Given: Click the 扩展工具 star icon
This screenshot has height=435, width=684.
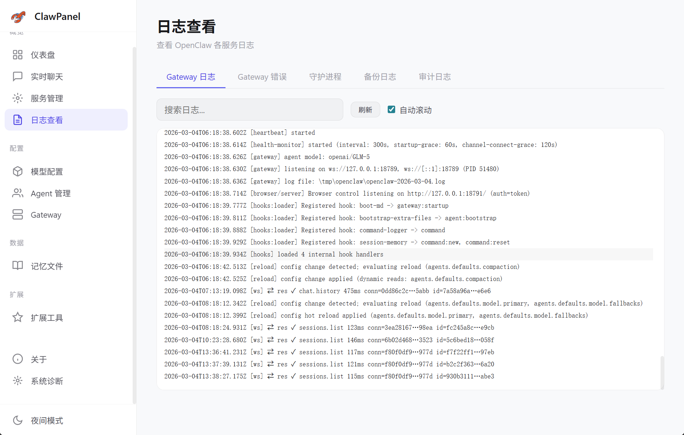Looking at the screenshot, I should click(x=17, y=317).
